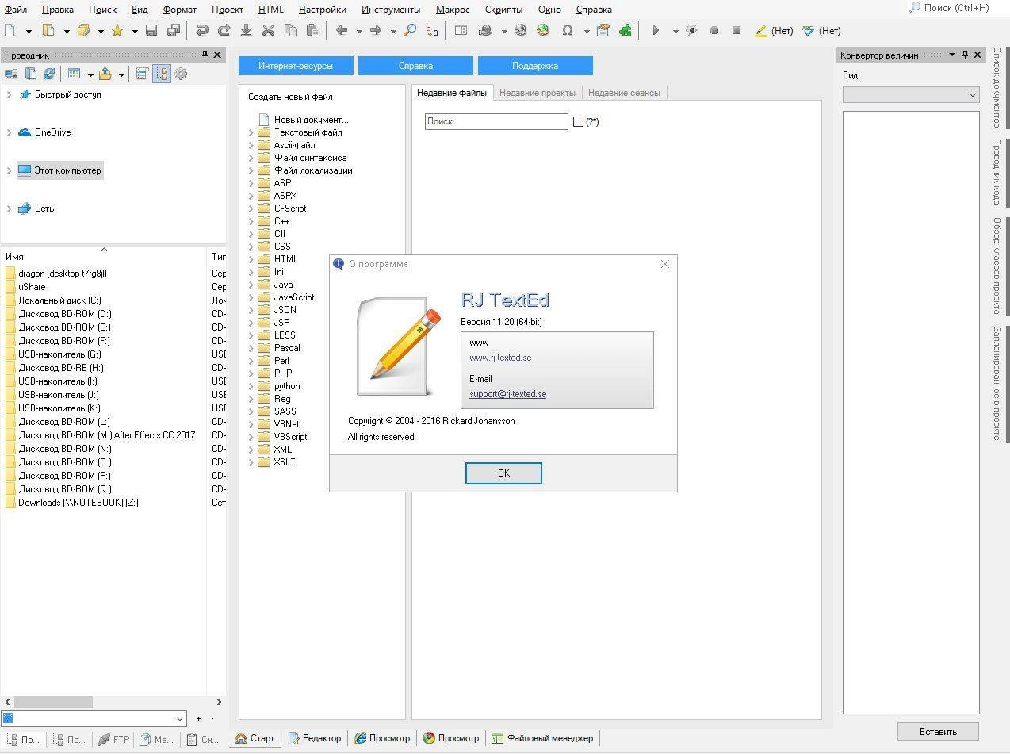Open the Файл menu
The width and height of the screenshot is (1010, 754).
[x=16, y=10]
